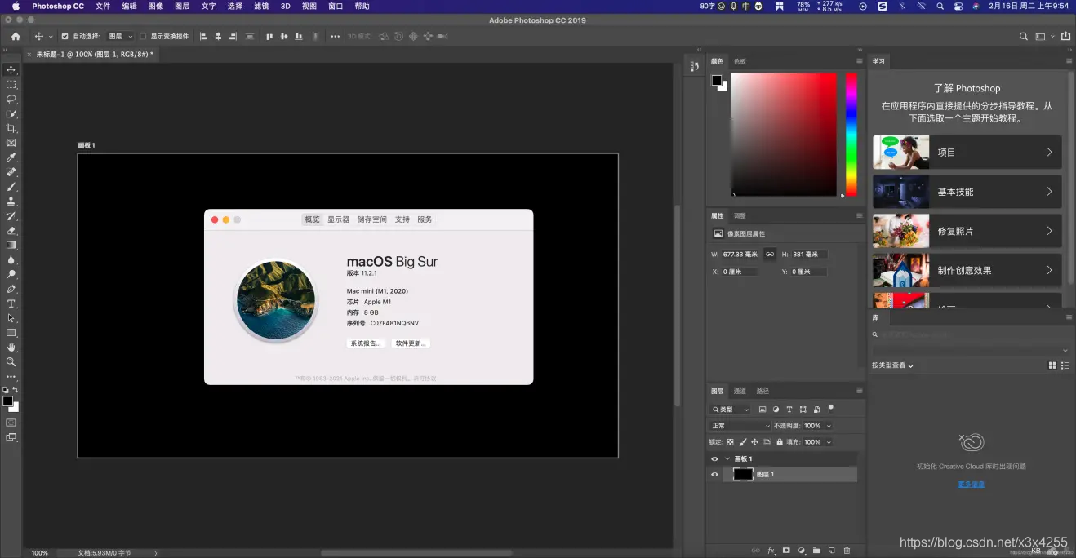Image resolution: width=1076 pixels, height=558 pixels.
Task: Toggle link between width and height
Action: (x=770, y=254)
